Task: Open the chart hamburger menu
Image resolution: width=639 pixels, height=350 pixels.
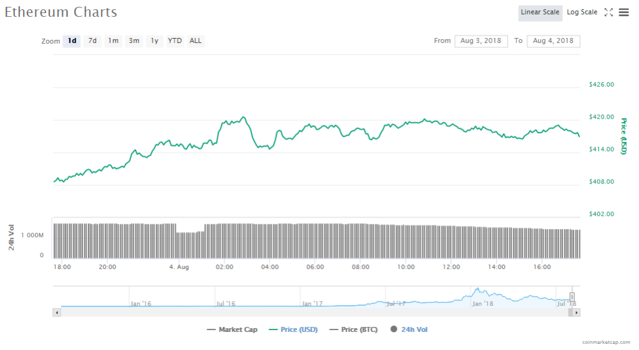Action: 623,12
